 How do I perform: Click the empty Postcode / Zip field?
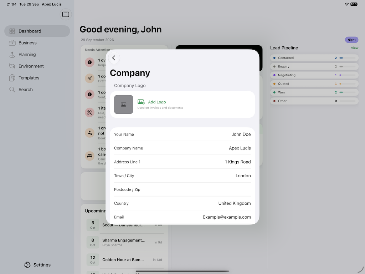pos(182,189)
